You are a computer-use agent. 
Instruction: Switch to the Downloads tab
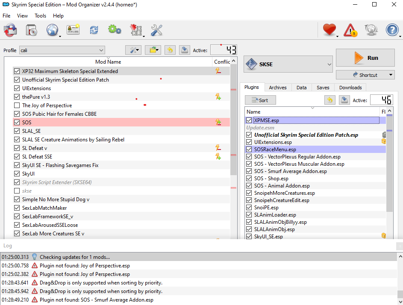click(350, 88)
